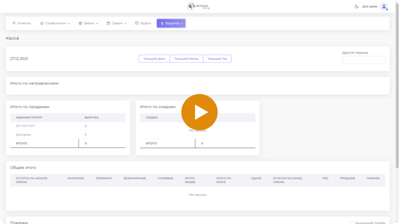This screenshot has width=399, height=224.
Task: Click the person icon beside Клиенты
Action: 14,23
